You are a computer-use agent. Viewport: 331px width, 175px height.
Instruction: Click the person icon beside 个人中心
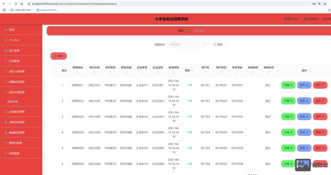(x=6, y=40)
